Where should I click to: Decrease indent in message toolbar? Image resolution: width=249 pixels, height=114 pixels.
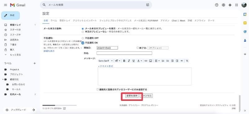tap(172, 61)
